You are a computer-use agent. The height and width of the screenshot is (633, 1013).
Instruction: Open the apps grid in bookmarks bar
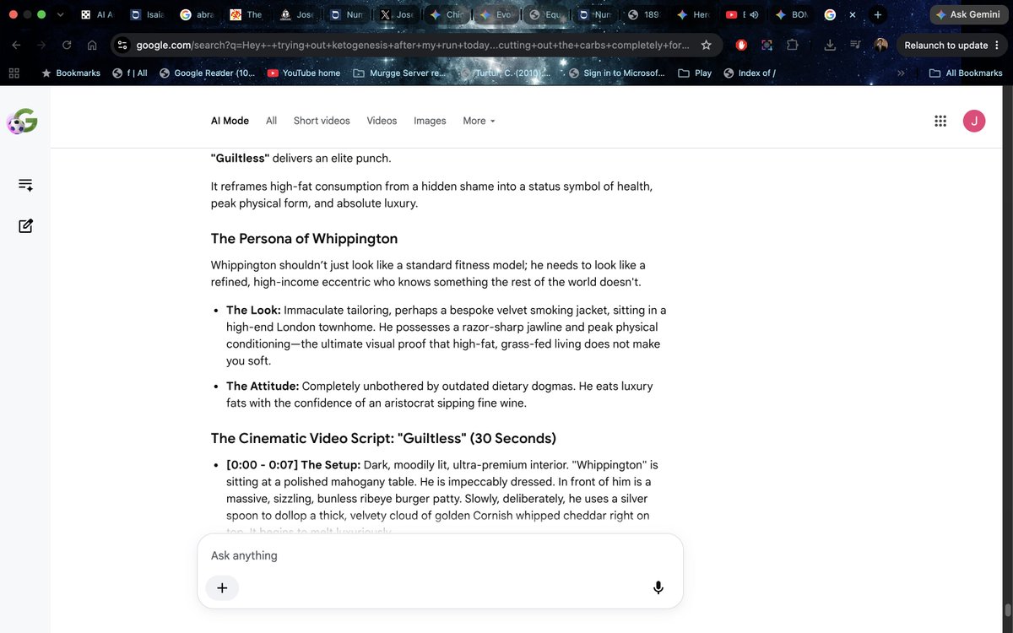(x=14, y=73)
